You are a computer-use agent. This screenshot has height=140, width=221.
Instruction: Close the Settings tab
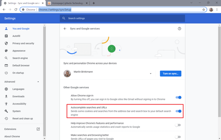coord(43,3)
